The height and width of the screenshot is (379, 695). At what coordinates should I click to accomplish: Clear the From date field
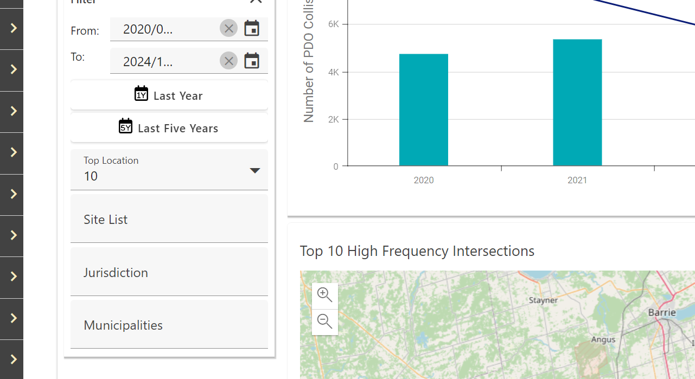tap(228, 28)
